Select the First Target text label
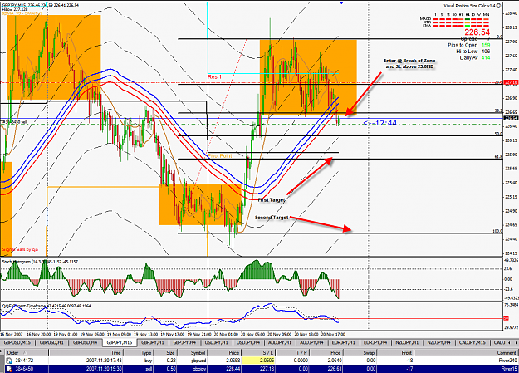The height and width of the screenshot is (373, 519). coord(271,200)
